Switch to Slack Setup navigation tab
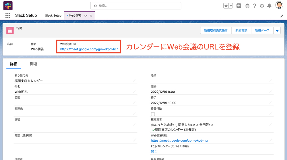This screenshot has width=287, height=160. coord(53,15)
